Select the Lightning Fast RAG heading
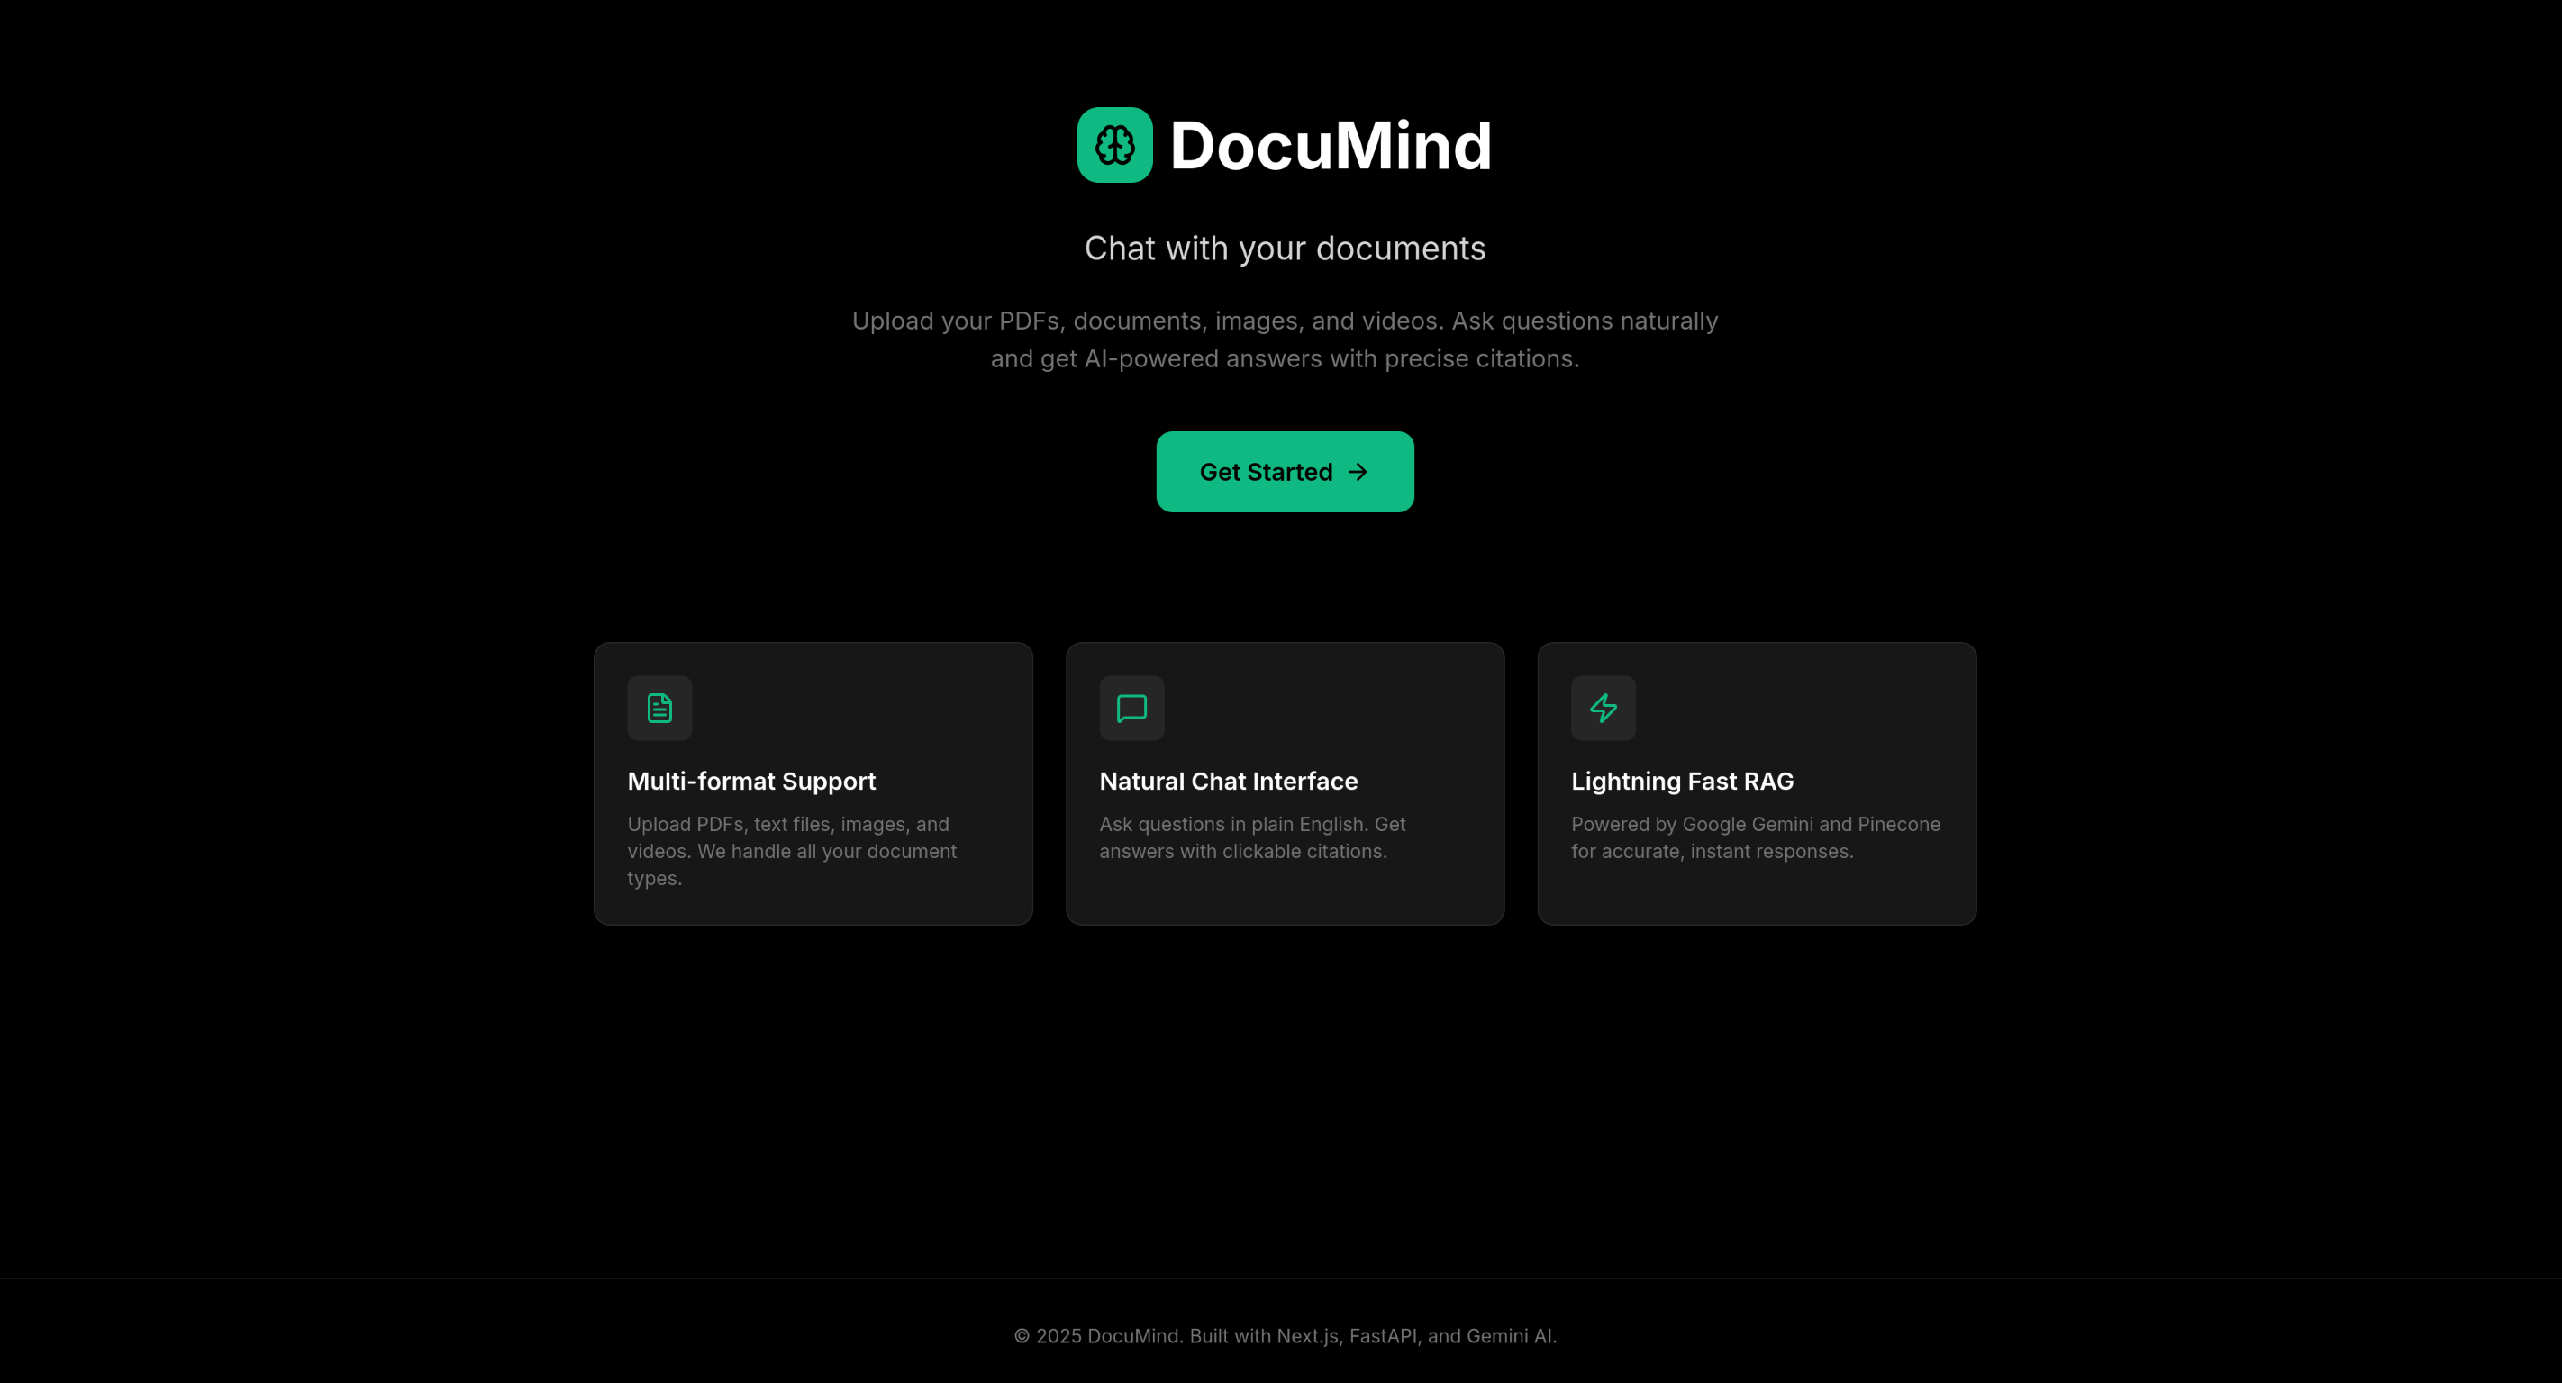The image size is (2562, 1383). point(1682,782)
